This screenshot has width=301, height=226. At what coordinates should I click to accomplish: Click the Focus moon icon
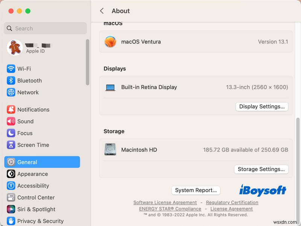11,133
